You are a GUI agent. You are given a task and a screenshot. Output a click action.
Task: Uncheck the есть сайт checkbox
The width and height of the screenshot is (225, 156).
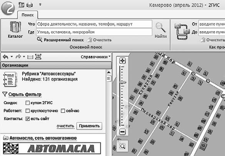pyautogui.click(x=27, y=119)
